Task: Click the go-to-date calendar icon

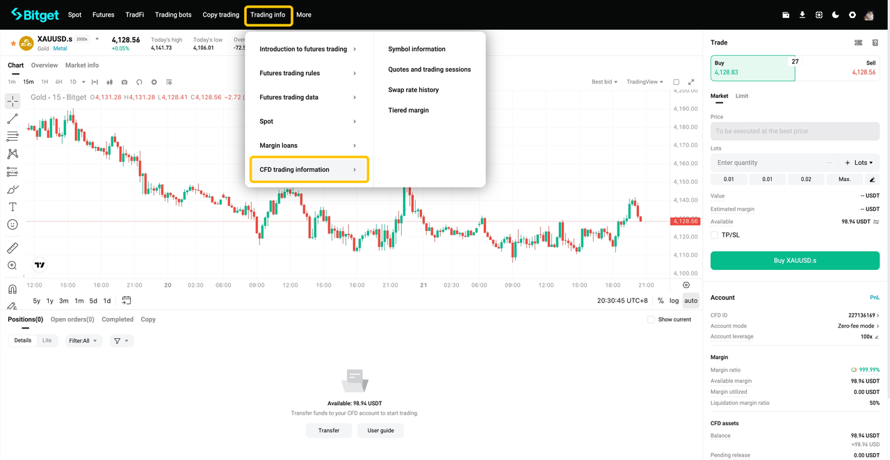Action: pos(126,301)
